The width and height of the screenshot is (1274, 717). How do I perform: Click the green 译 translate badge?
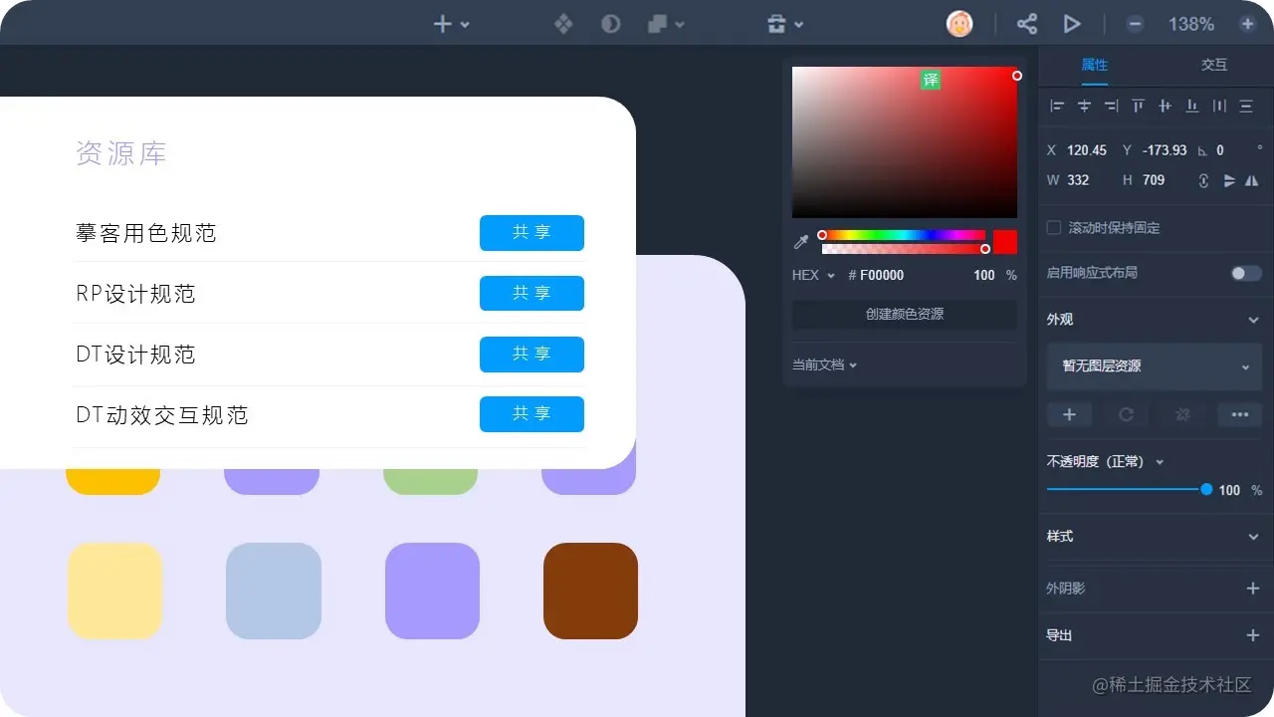point(931,80)
